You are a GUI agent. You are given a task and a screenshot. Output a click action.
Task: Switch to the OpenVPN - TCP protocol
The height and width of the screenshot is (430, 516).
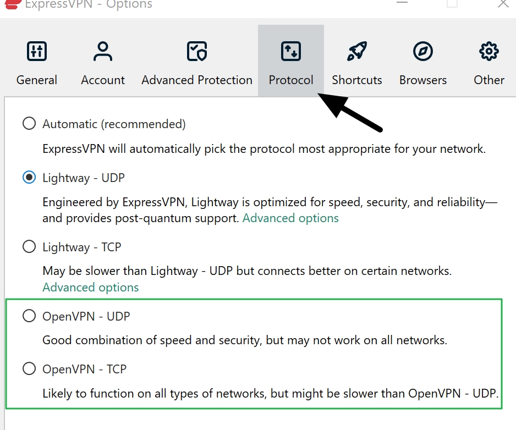coord(29,368)
